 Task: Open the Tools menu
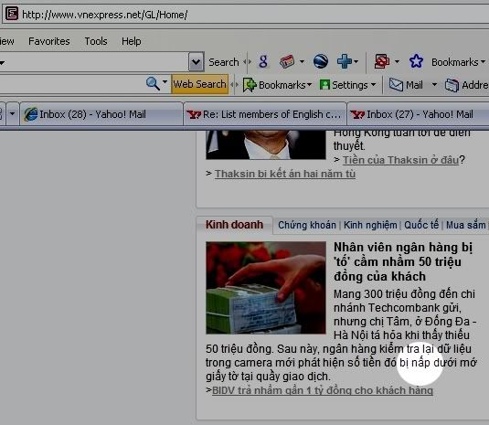96,41
